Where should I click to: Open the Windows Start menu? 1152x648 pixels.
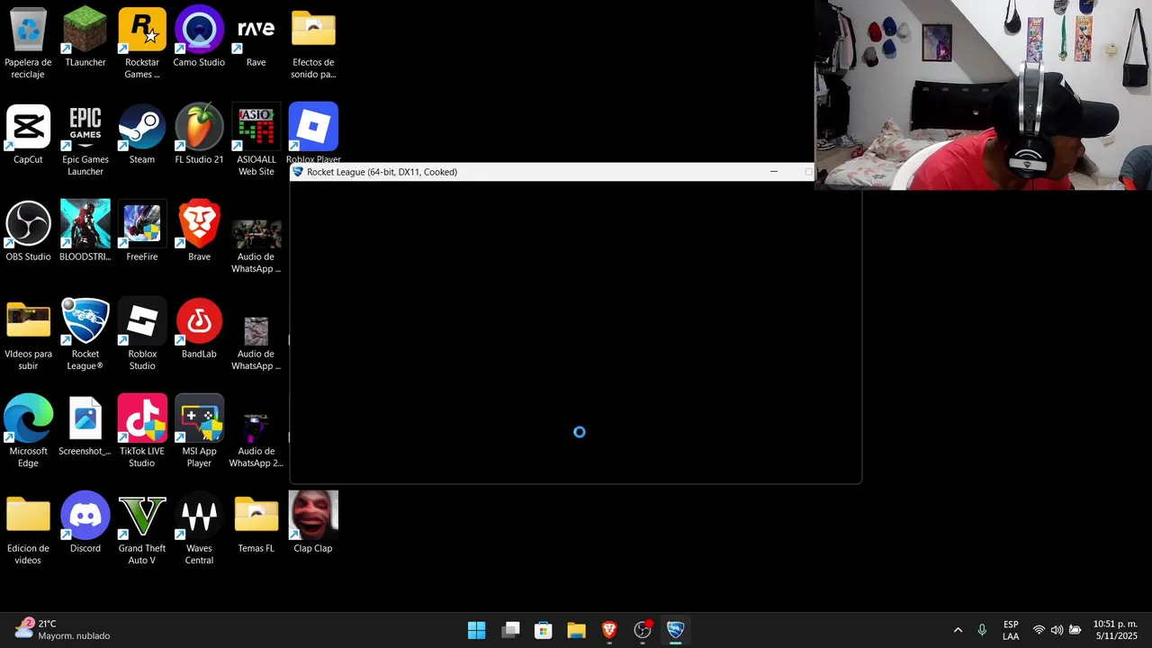[x=477, y=630]
